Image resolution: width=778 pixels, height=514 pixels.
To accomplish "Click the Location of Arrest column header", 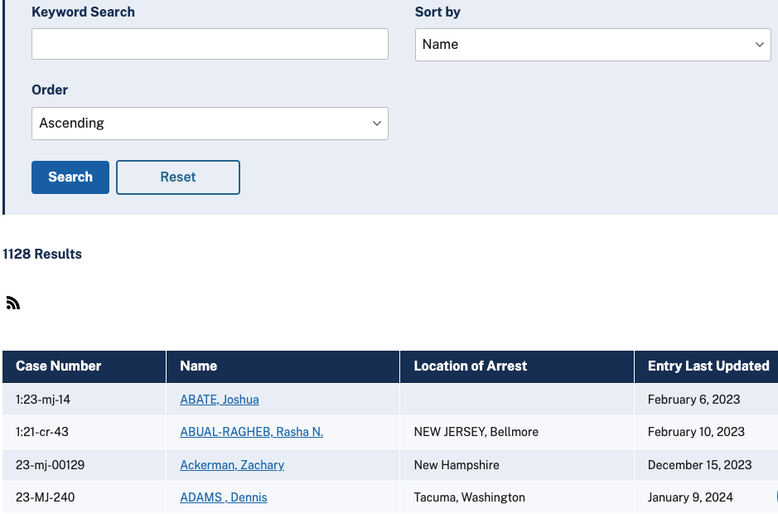I will click(517, 366).
